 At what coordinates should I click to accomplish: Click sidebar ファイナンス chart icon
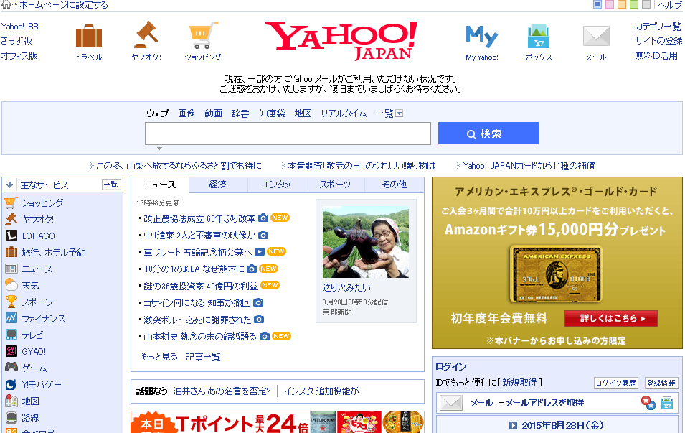(11, 317)
